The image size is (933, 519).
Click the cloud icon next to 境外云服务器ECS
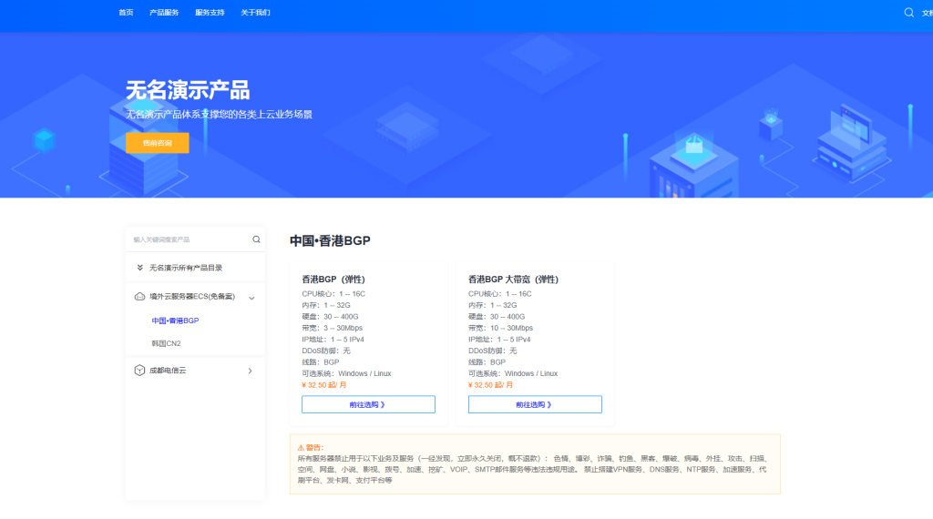pos(139,297)
